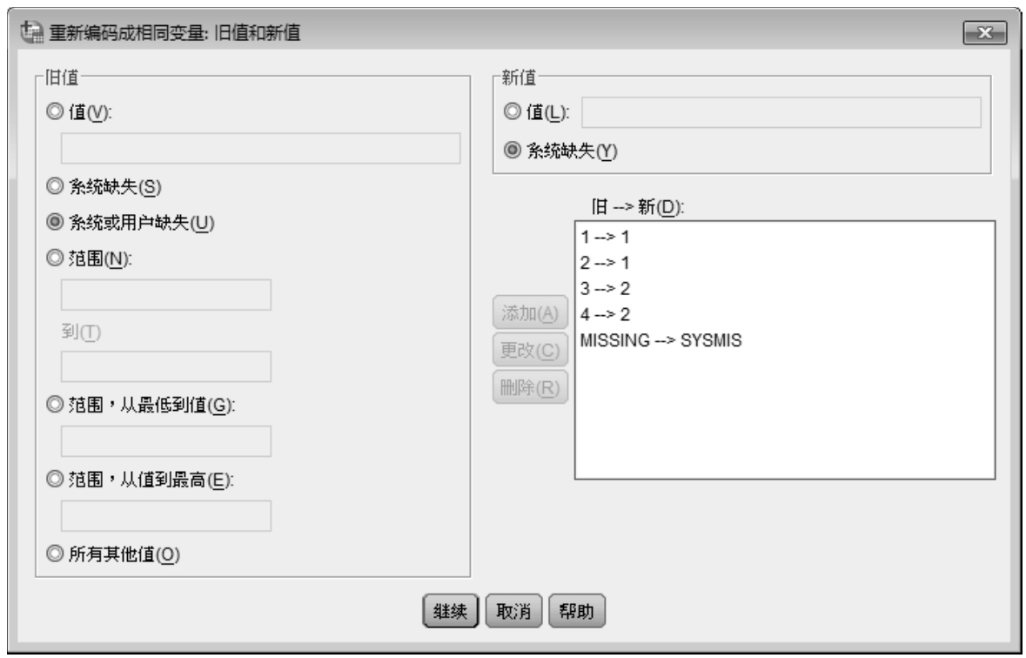
Task: Select old value 系统缺失(S) radio button
Action: coord(55,186)
